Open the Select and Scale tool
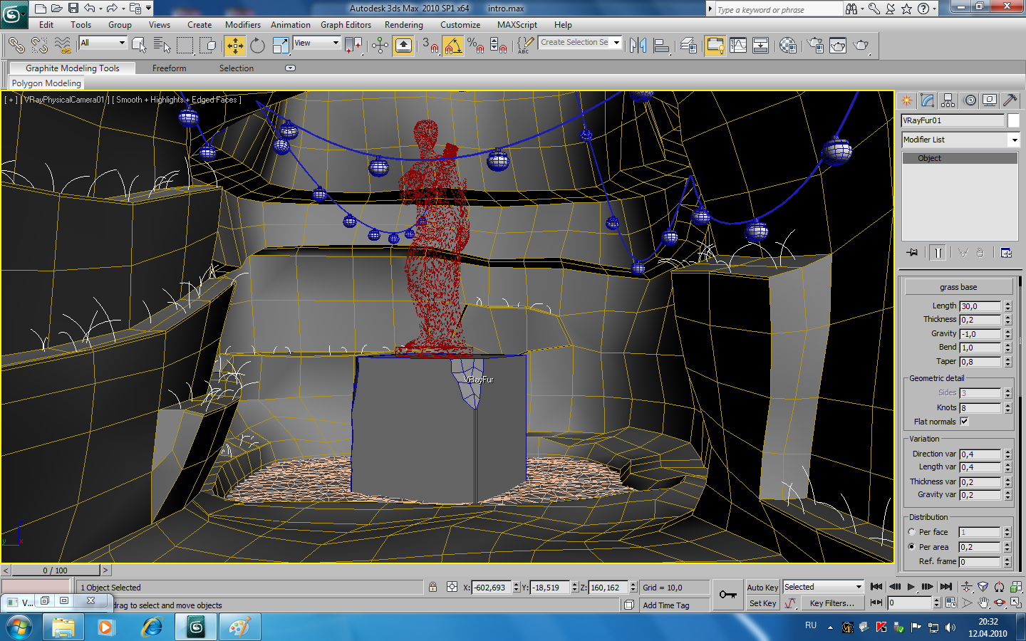The image size is (1026, 641). pos(279,46)
